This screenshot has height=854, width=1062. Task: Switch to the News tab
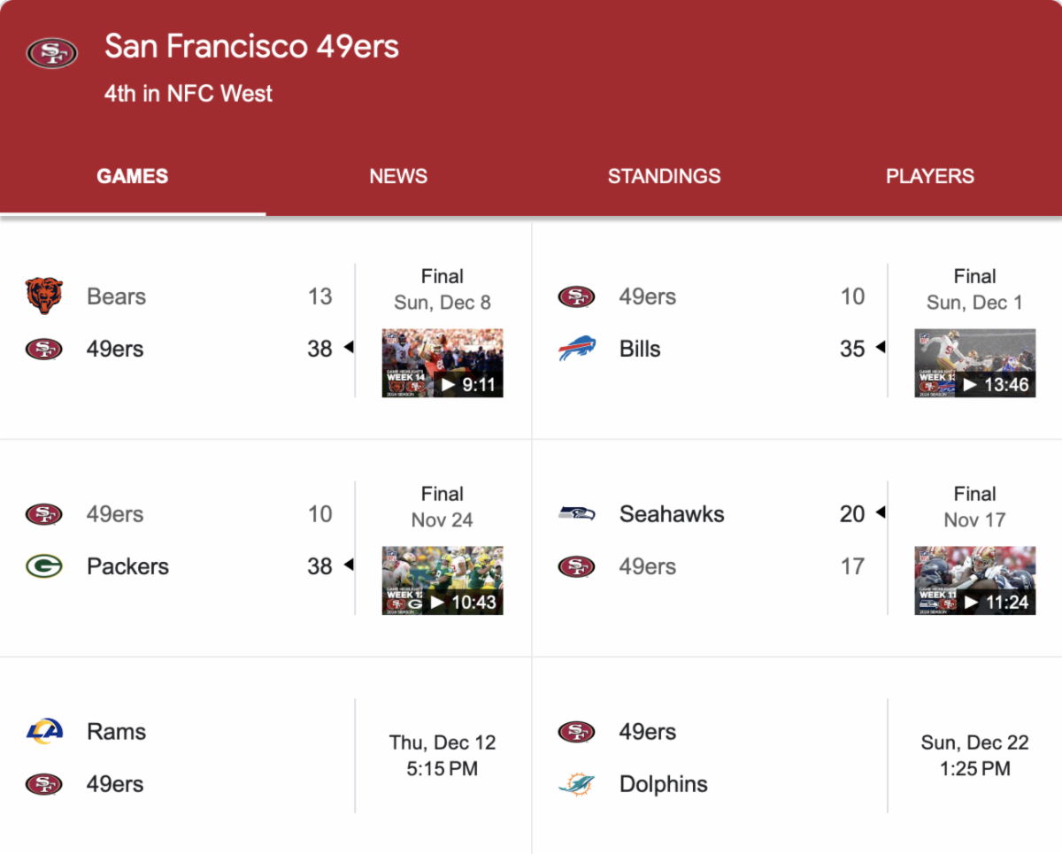[x=398, y=176]
